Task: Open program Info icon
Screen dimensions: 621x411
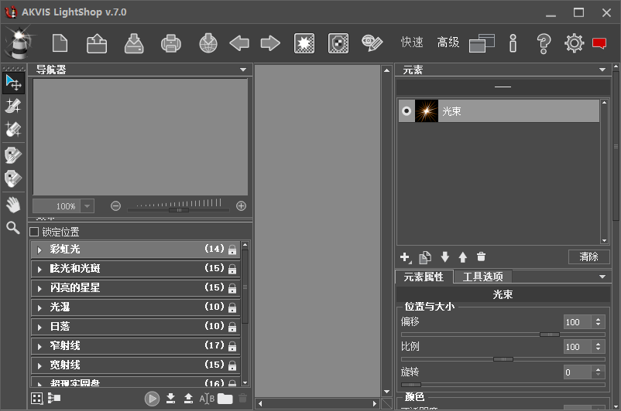Action: tap(513, 43)
